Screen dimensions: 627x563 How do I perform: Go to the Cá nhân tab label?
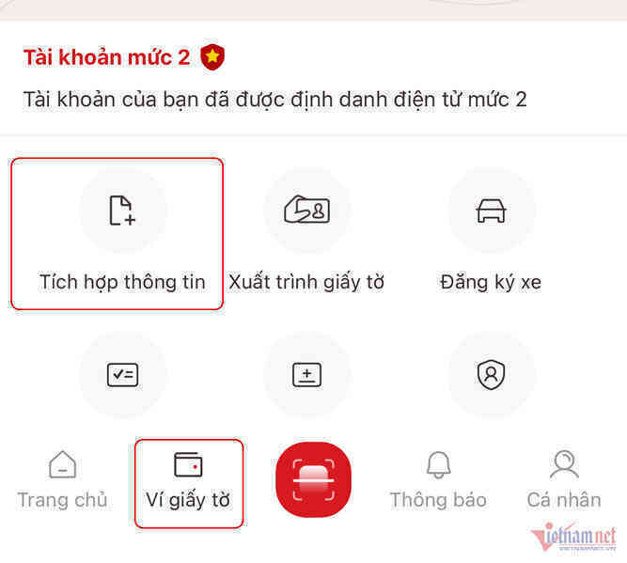(x=564, y=500)
